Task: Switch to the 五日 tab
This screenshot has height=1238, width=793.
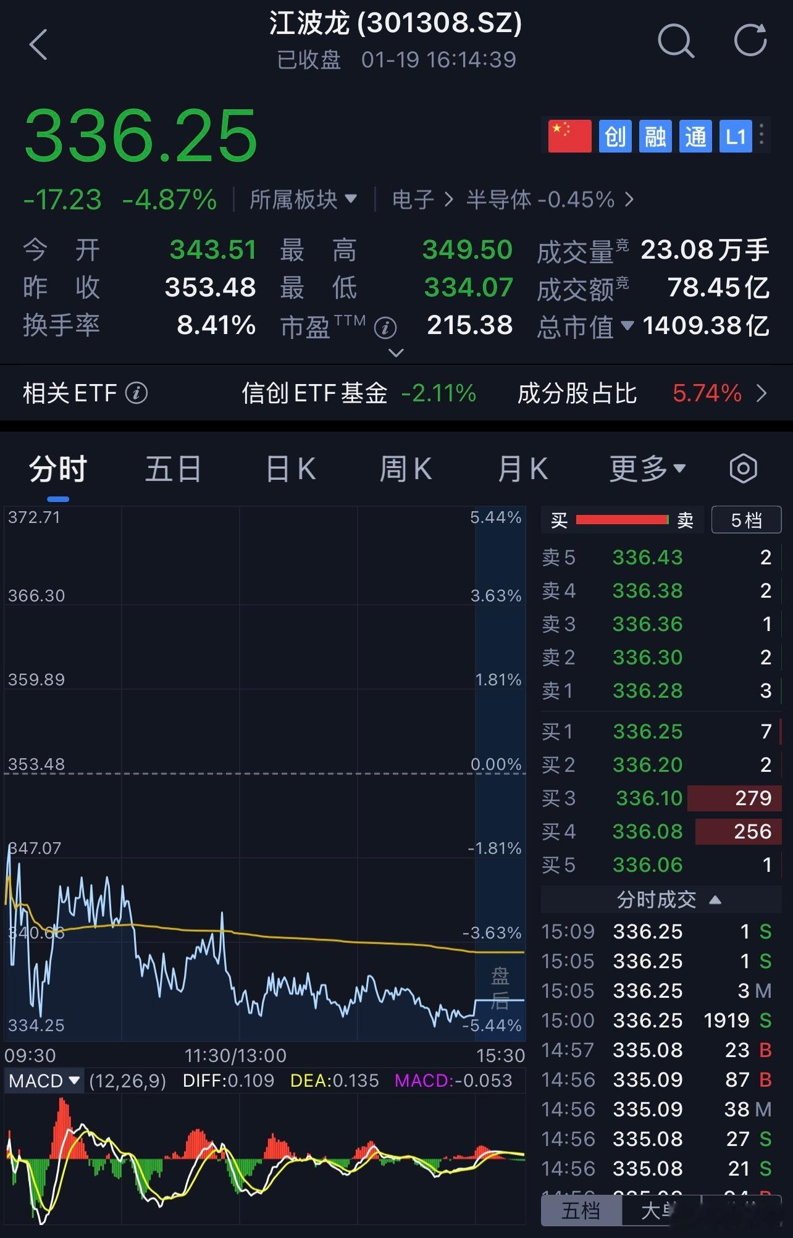Action: (x=174, y=469)
